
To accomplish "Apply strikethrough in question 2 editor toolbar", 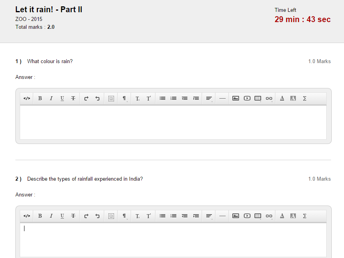I will (x=73, y=216).
